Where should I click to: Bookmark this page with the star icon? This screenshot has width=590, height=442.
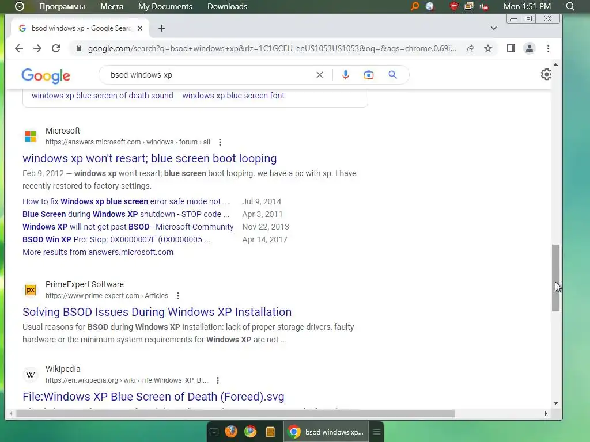(x=488, y=48)
